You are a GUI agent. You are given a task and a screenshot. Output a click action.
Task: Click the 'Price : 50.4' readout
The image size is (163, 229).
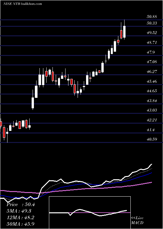click(x=21, y=204)
